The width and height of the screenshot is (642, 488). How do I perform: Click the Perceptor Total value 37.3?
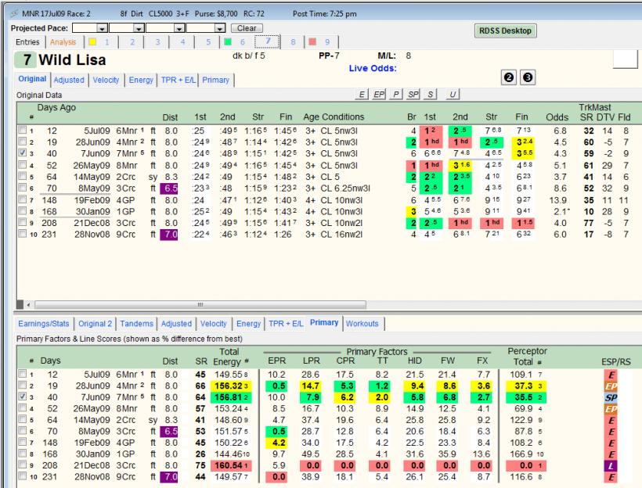point(523,386)
